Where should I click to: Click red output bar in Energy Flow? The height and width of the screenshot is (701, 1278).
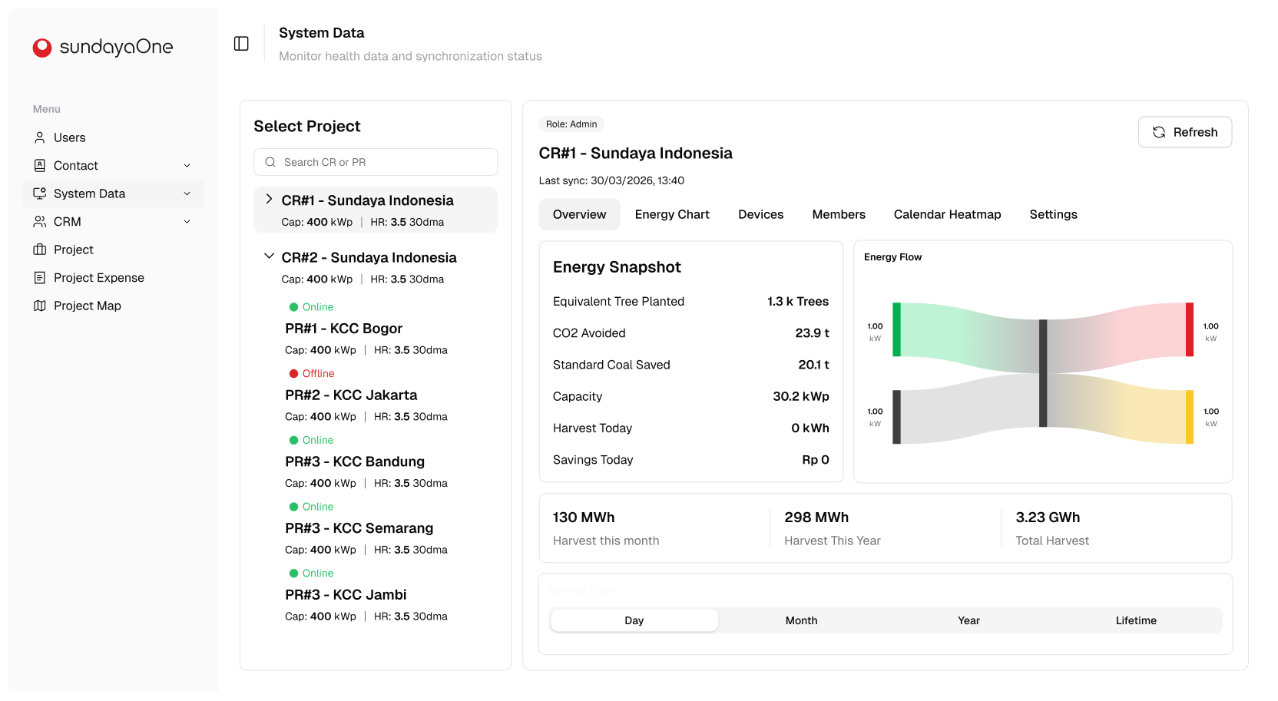[1190, 329]
